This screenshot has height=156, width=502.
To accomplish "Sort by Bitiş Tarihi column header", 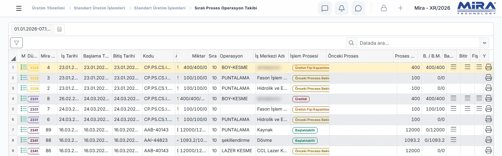I will point(127,56).
